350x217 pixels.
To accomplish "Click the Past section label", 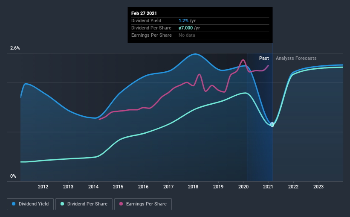I will coord(264,58).
